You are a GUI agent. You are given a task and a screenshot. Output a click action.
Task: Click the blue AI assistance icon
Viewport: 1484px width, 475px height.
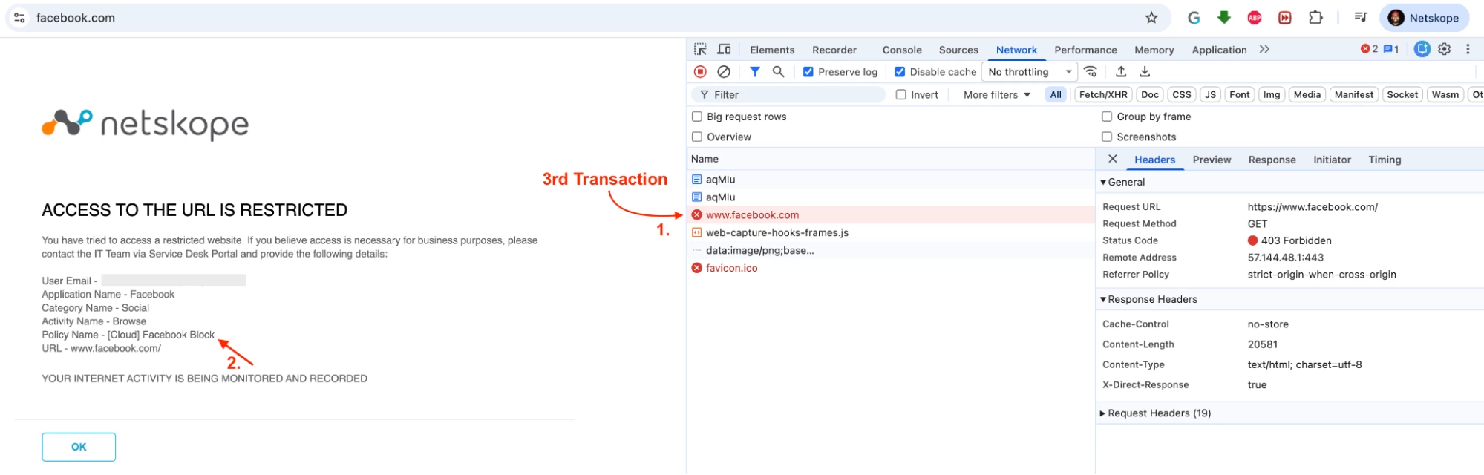pos(1422,49)
